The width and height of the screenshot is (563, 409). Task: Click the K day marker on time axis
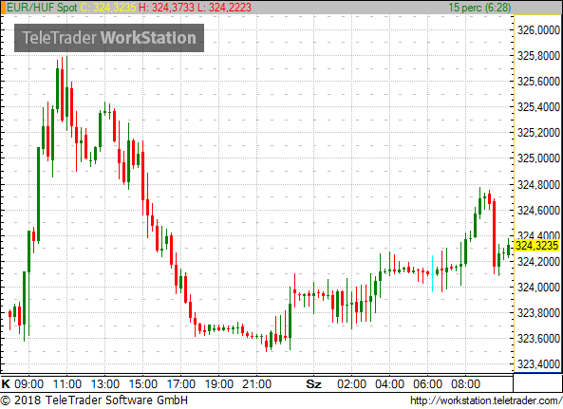click(x=6, y=384)
